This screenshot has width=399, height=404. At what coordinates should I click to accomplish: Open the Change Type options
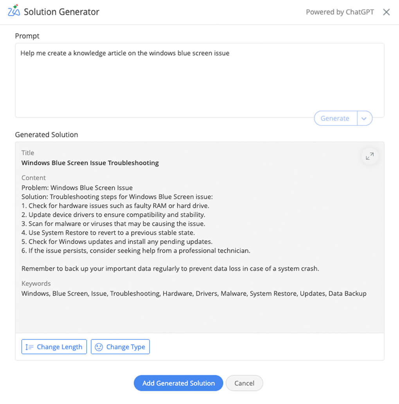pyautogui.click(x=120, y=347)
